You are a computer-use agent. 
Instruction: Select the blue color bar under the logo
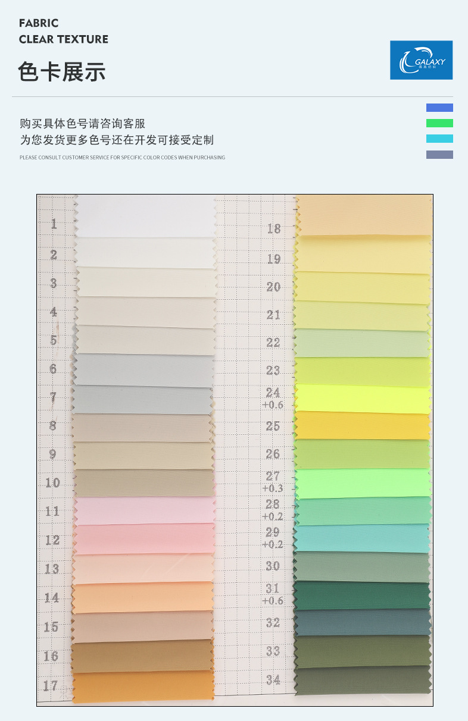(439, 108)
